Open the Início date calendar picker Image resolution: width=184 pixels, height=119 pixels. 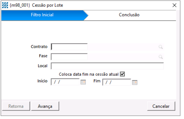83,82
